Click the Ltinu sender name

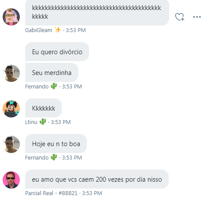coord(31,122)
